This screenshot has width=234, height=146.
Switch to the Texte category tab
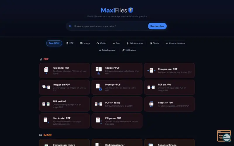point(154,43)
